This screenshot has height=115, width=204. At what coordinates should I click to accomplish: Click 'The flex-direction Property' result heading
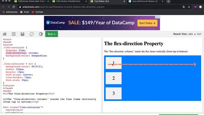[134, 43]
